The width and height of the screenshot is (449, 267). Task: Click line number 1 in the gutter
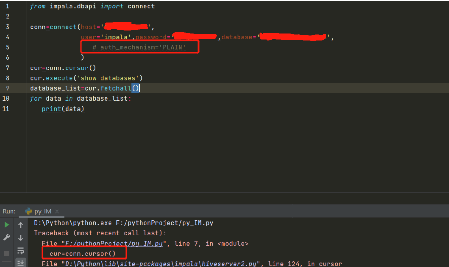(7, 6)
